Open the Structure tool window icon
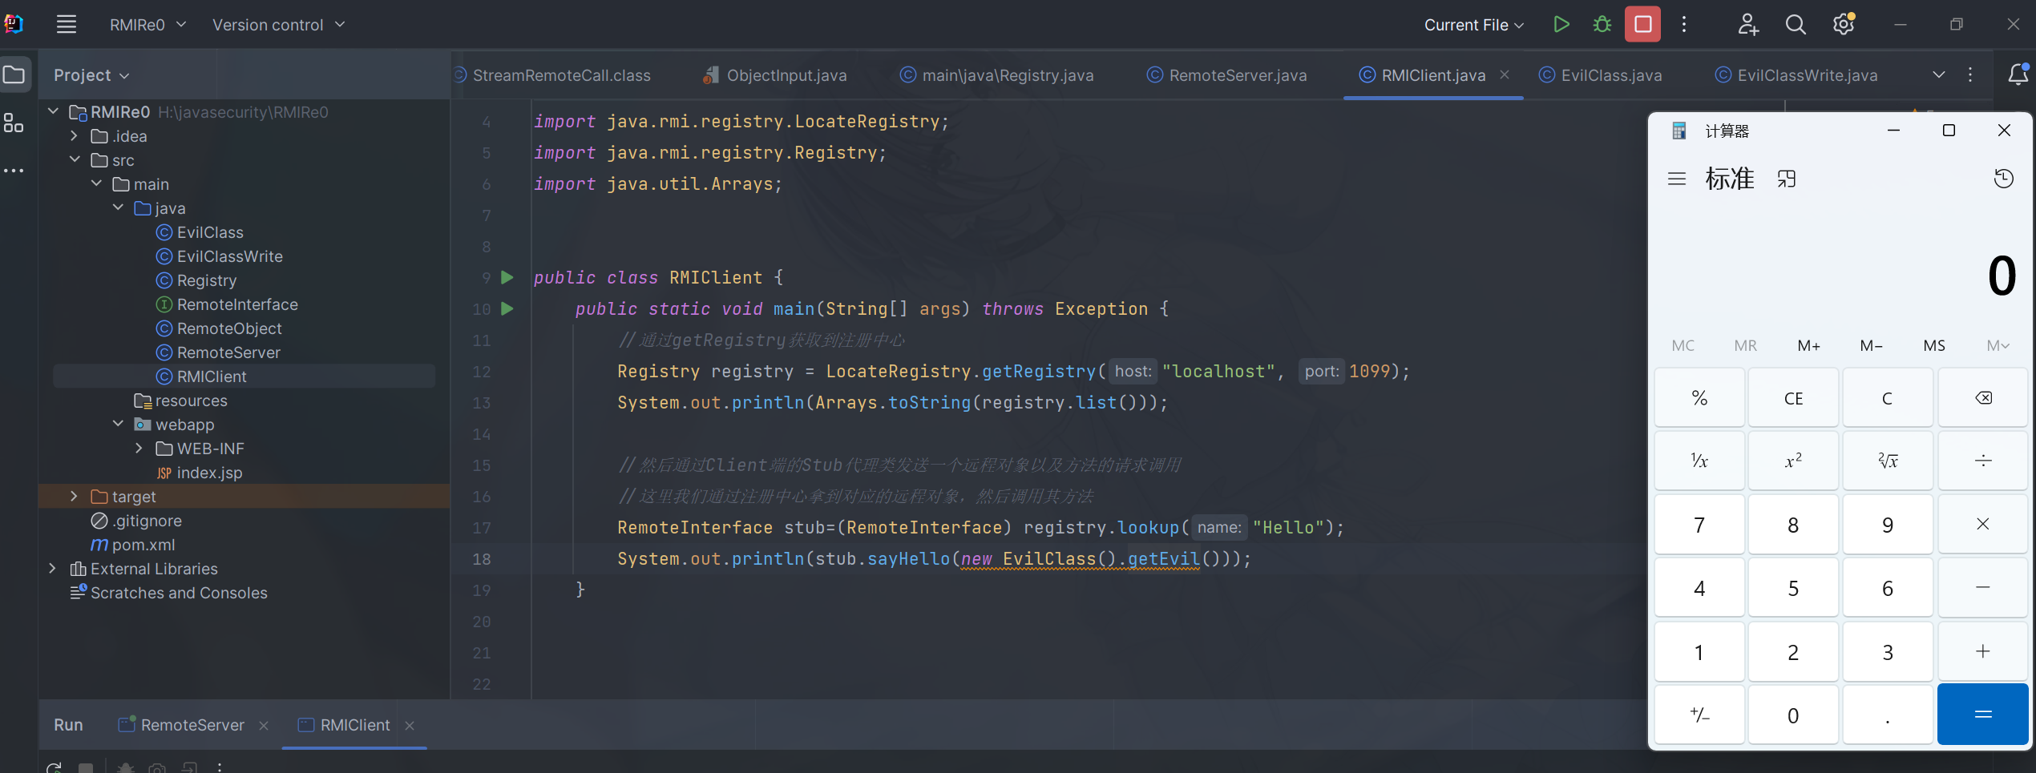This screenshot has height=773, width=2036. click(14, 123)
